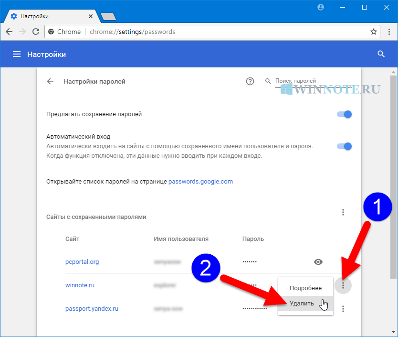Click the Настройки title in blue header
Viewport: 398px width, 337px height.
point(46,54)
